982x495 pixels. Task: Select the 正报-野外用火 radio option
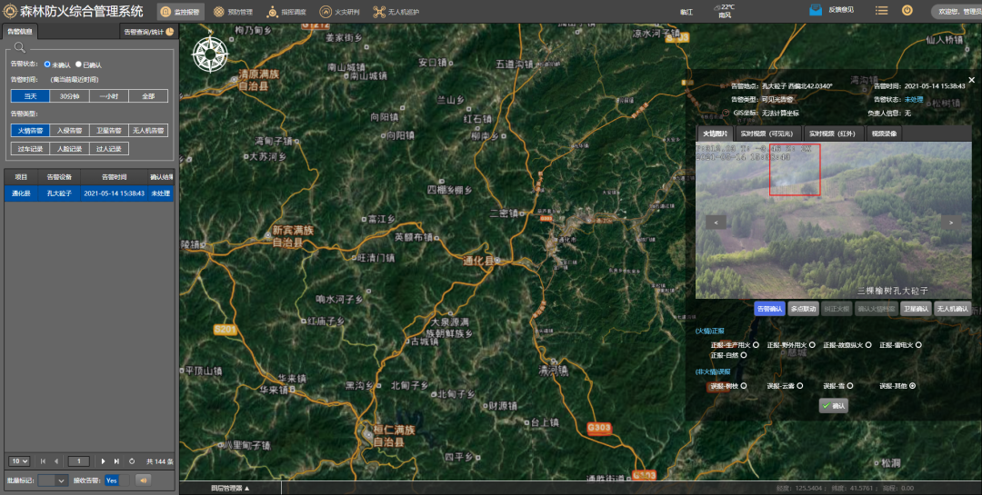(x=812, y=345)
